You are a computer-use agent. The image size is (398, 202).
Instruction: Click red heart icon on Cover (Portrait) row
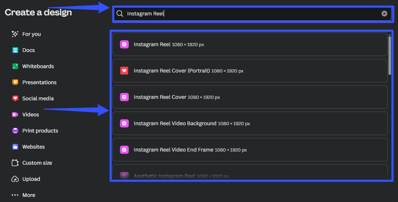[124, 71]
